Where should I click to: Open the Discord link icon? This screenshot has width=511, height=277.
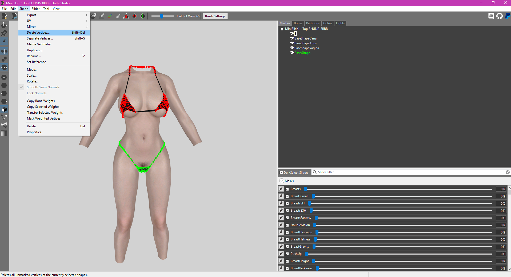[491, 16]
